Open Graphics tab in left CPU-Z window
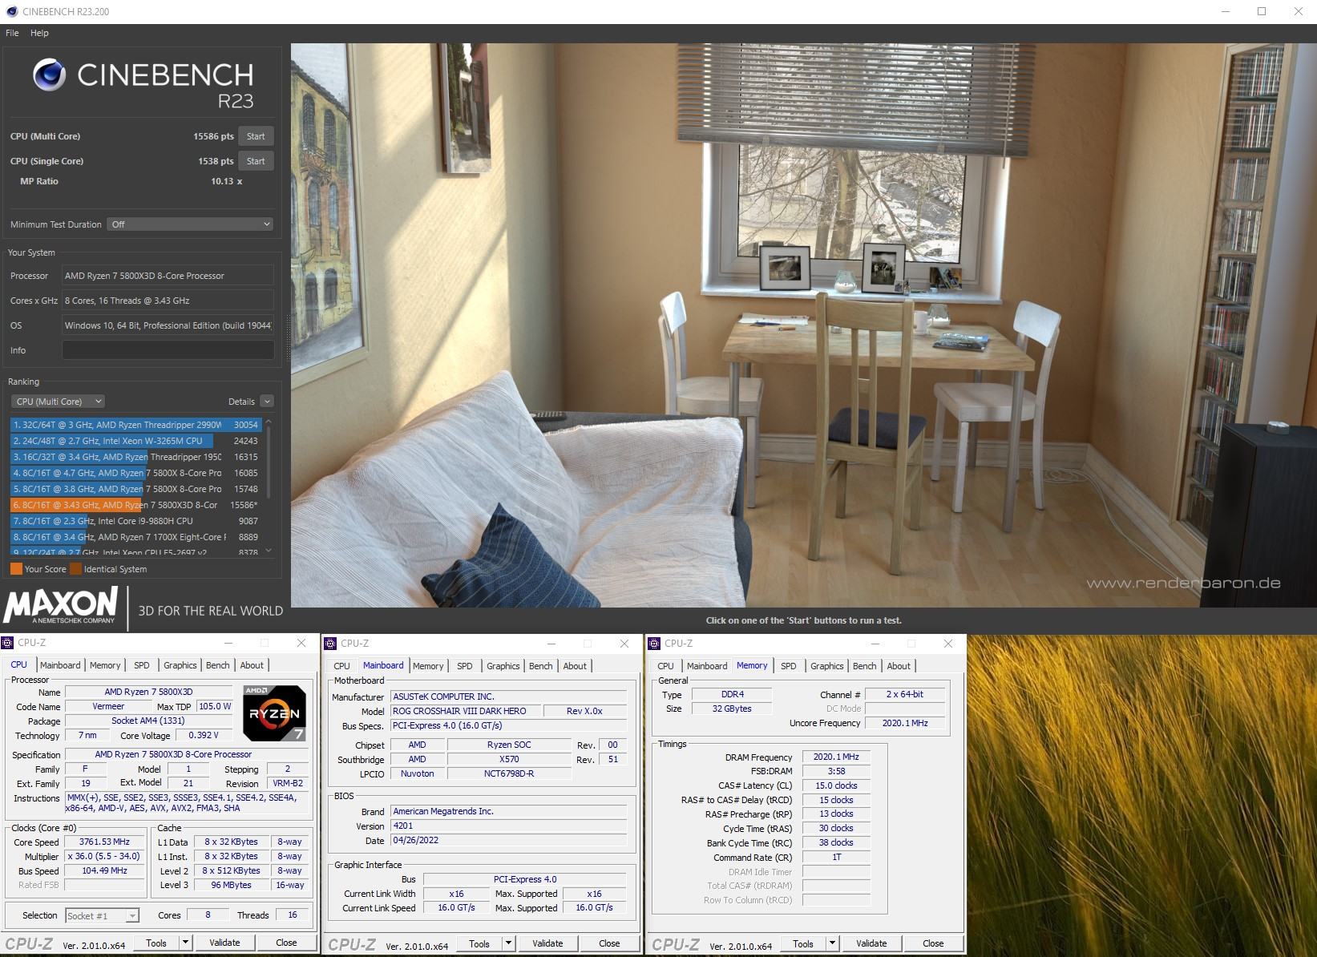1317x957 pixels. pyautogui.click(x=180, y=665)
